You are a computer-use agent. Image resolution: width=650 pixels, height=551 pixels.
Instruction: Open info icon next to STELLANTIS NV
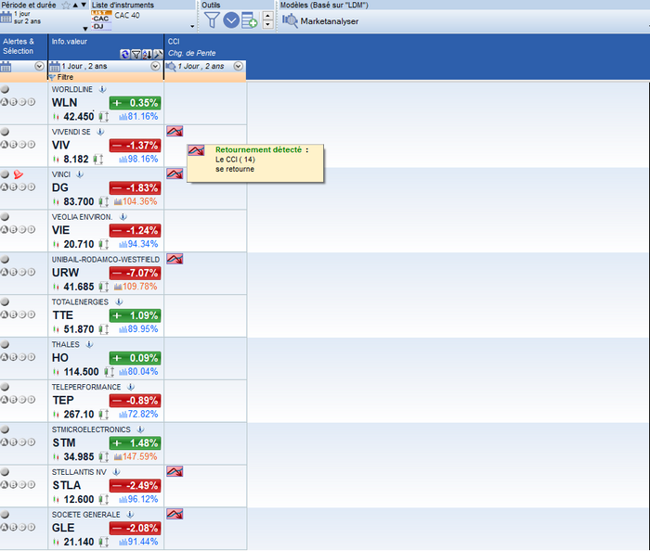pyautogui.click(x=116, y=472)
